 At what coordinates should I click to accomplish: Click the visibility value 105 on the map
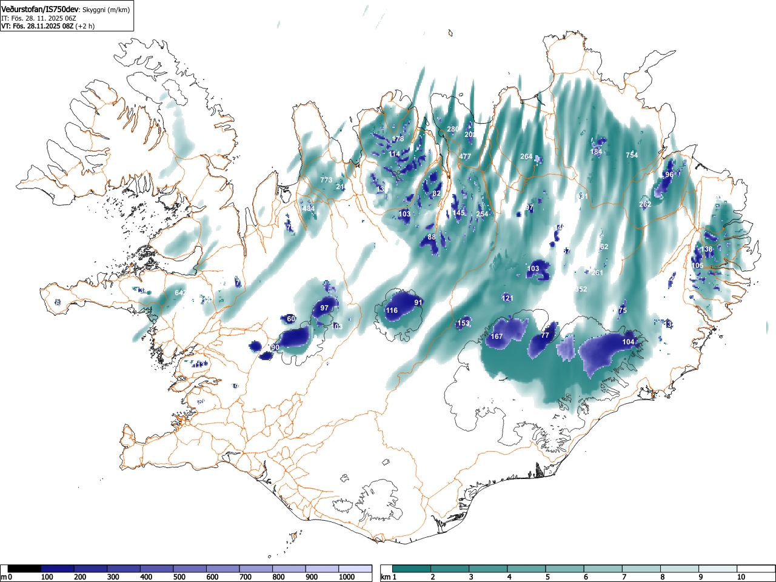pos(698,266)
